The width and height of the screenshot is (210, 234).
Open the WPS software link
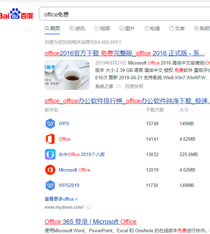click(64, 123)
